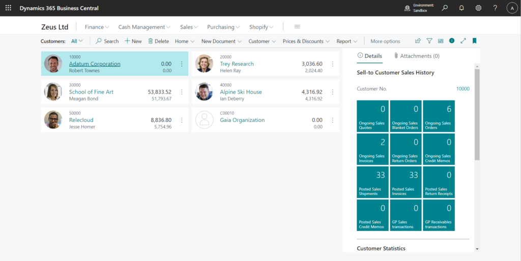Open the more menu for Gaia Organization
The image size is (521, 261).
(x=333, y=120)
